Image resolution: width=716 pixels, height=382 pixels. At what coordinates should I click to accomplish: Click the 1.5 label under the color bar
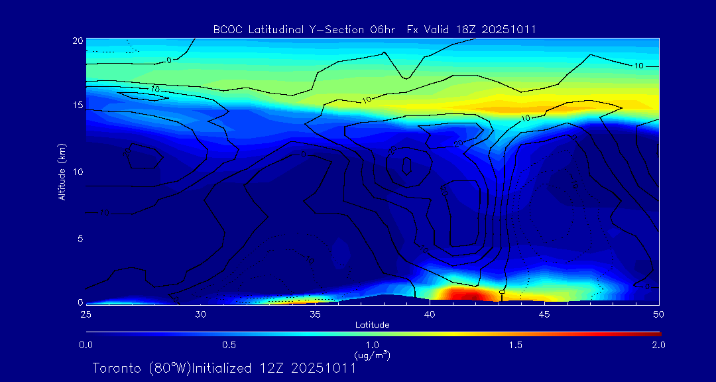515,345
